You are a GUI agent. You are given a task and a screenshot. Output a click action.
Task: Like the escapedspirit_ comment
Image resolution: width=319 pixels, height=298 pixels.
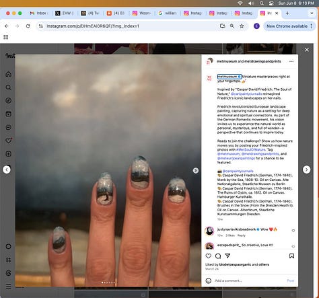point(293,246)
